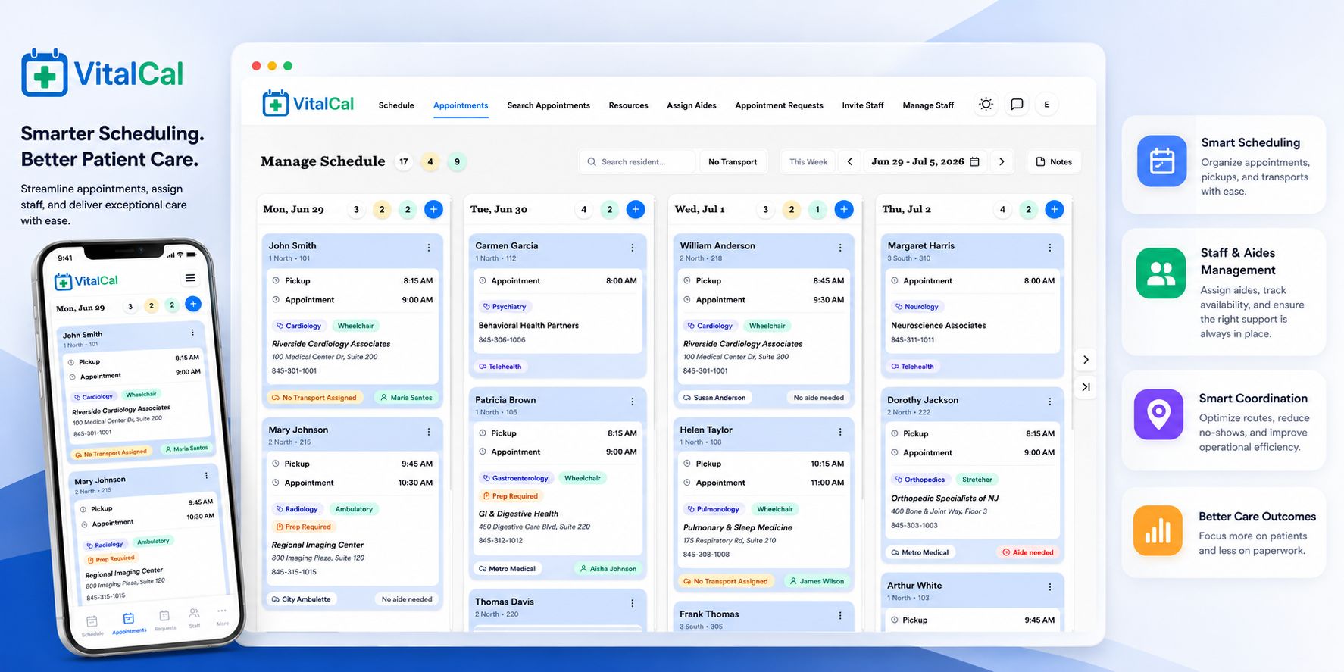Toggle the light/dark theme sun icon
The height and width of the screenshot is (672, 1344).
986,105
